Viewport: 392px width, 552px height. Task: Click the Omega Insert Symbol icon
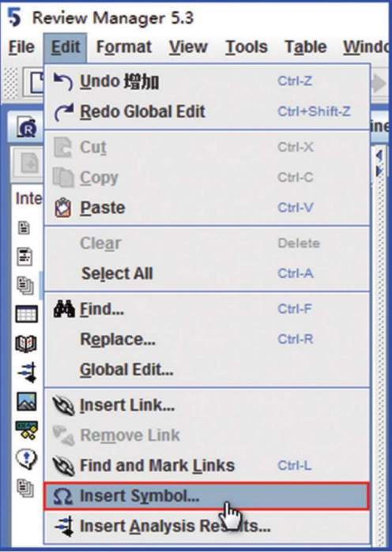click(x=63, y=497)
